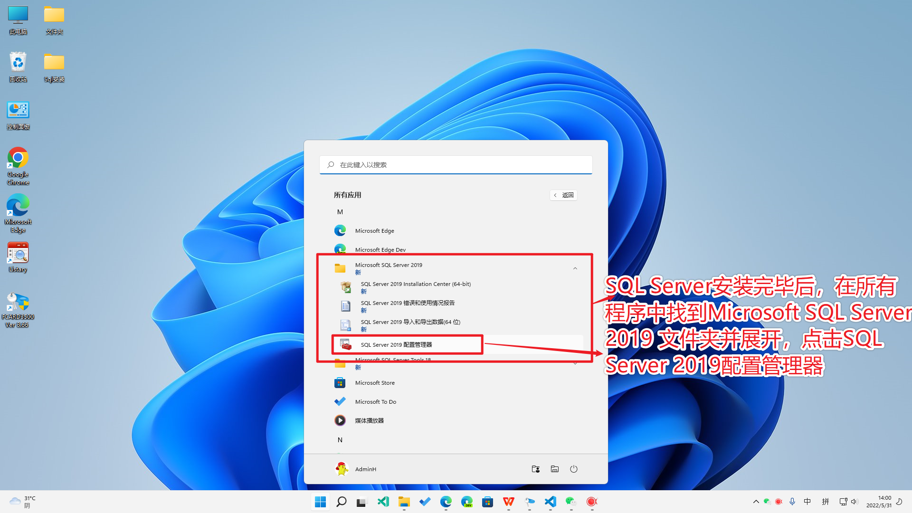Select the Sql安装 folder on desktop

point(54,67)
